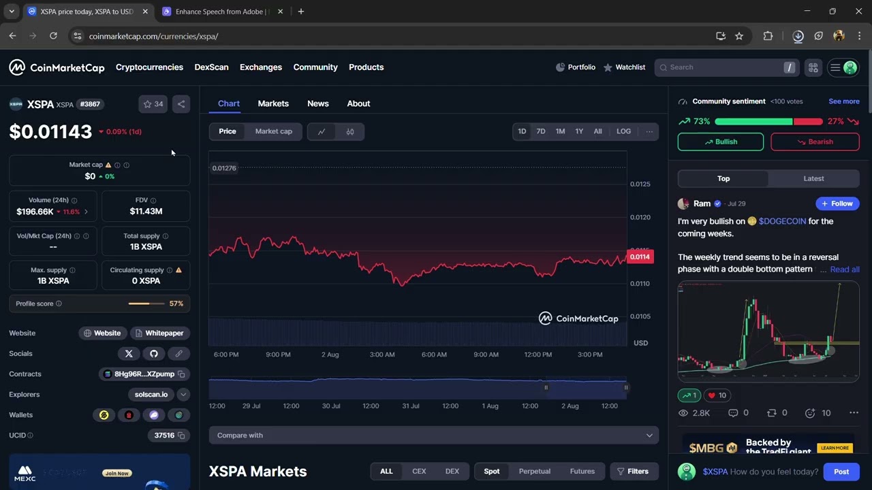
Task: Open the About tab
Action: (358, 103)
